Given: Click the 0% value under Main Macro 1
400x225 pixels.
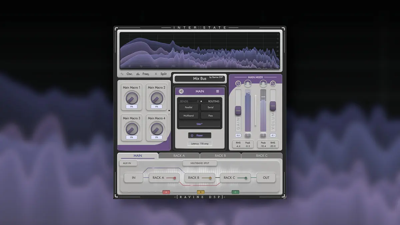Looking at the screenshot, I should pos(132,107).
